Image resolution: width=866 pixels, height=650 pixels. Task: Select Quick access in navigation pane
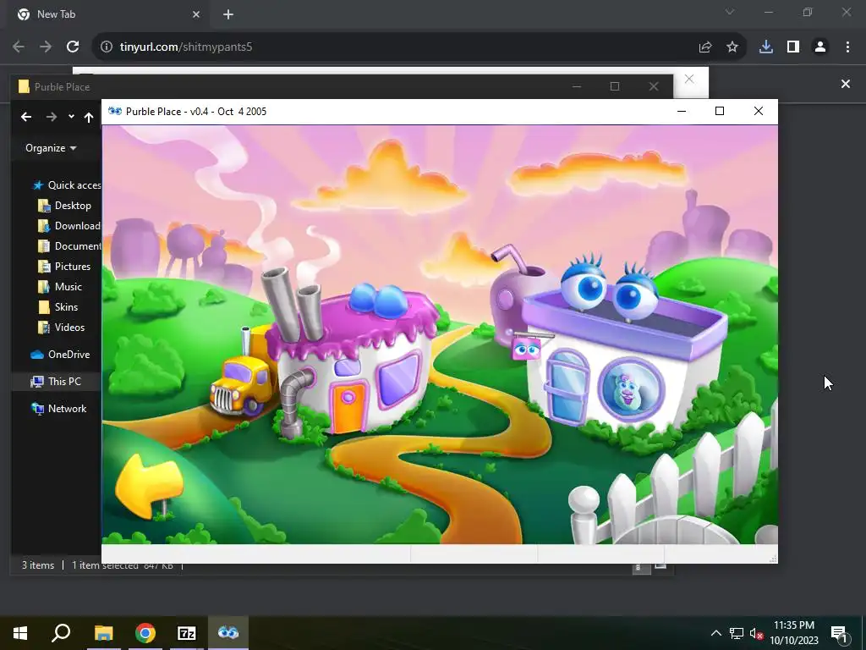(66, 185)
